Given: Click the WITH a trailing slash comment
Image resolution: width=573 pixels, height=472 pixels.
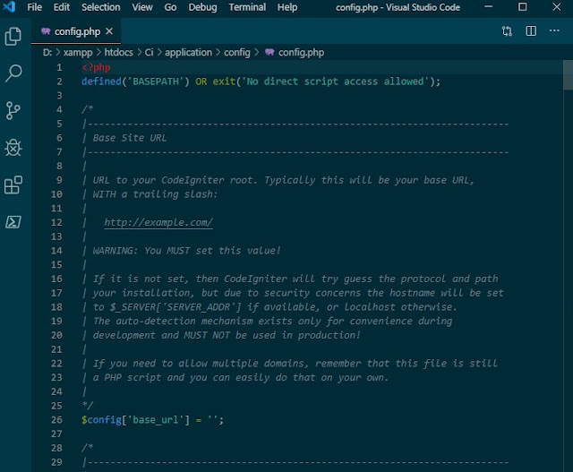Looking at the screenshot, I should [x=155, y=194].
